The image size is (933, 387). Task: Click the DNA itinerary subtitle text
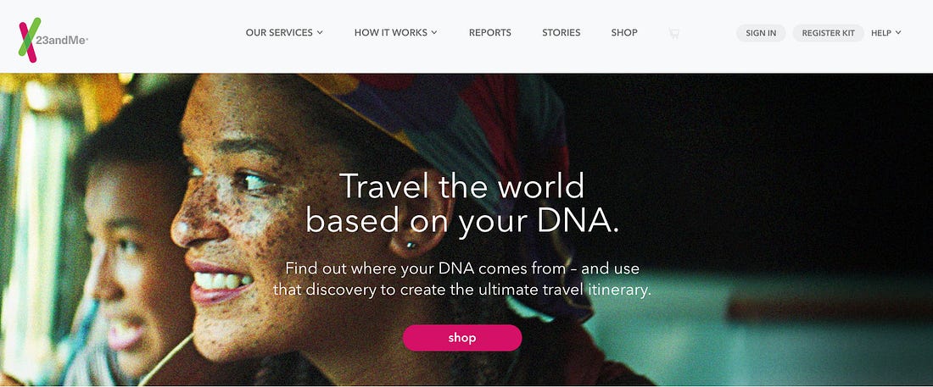coord(462,279)
